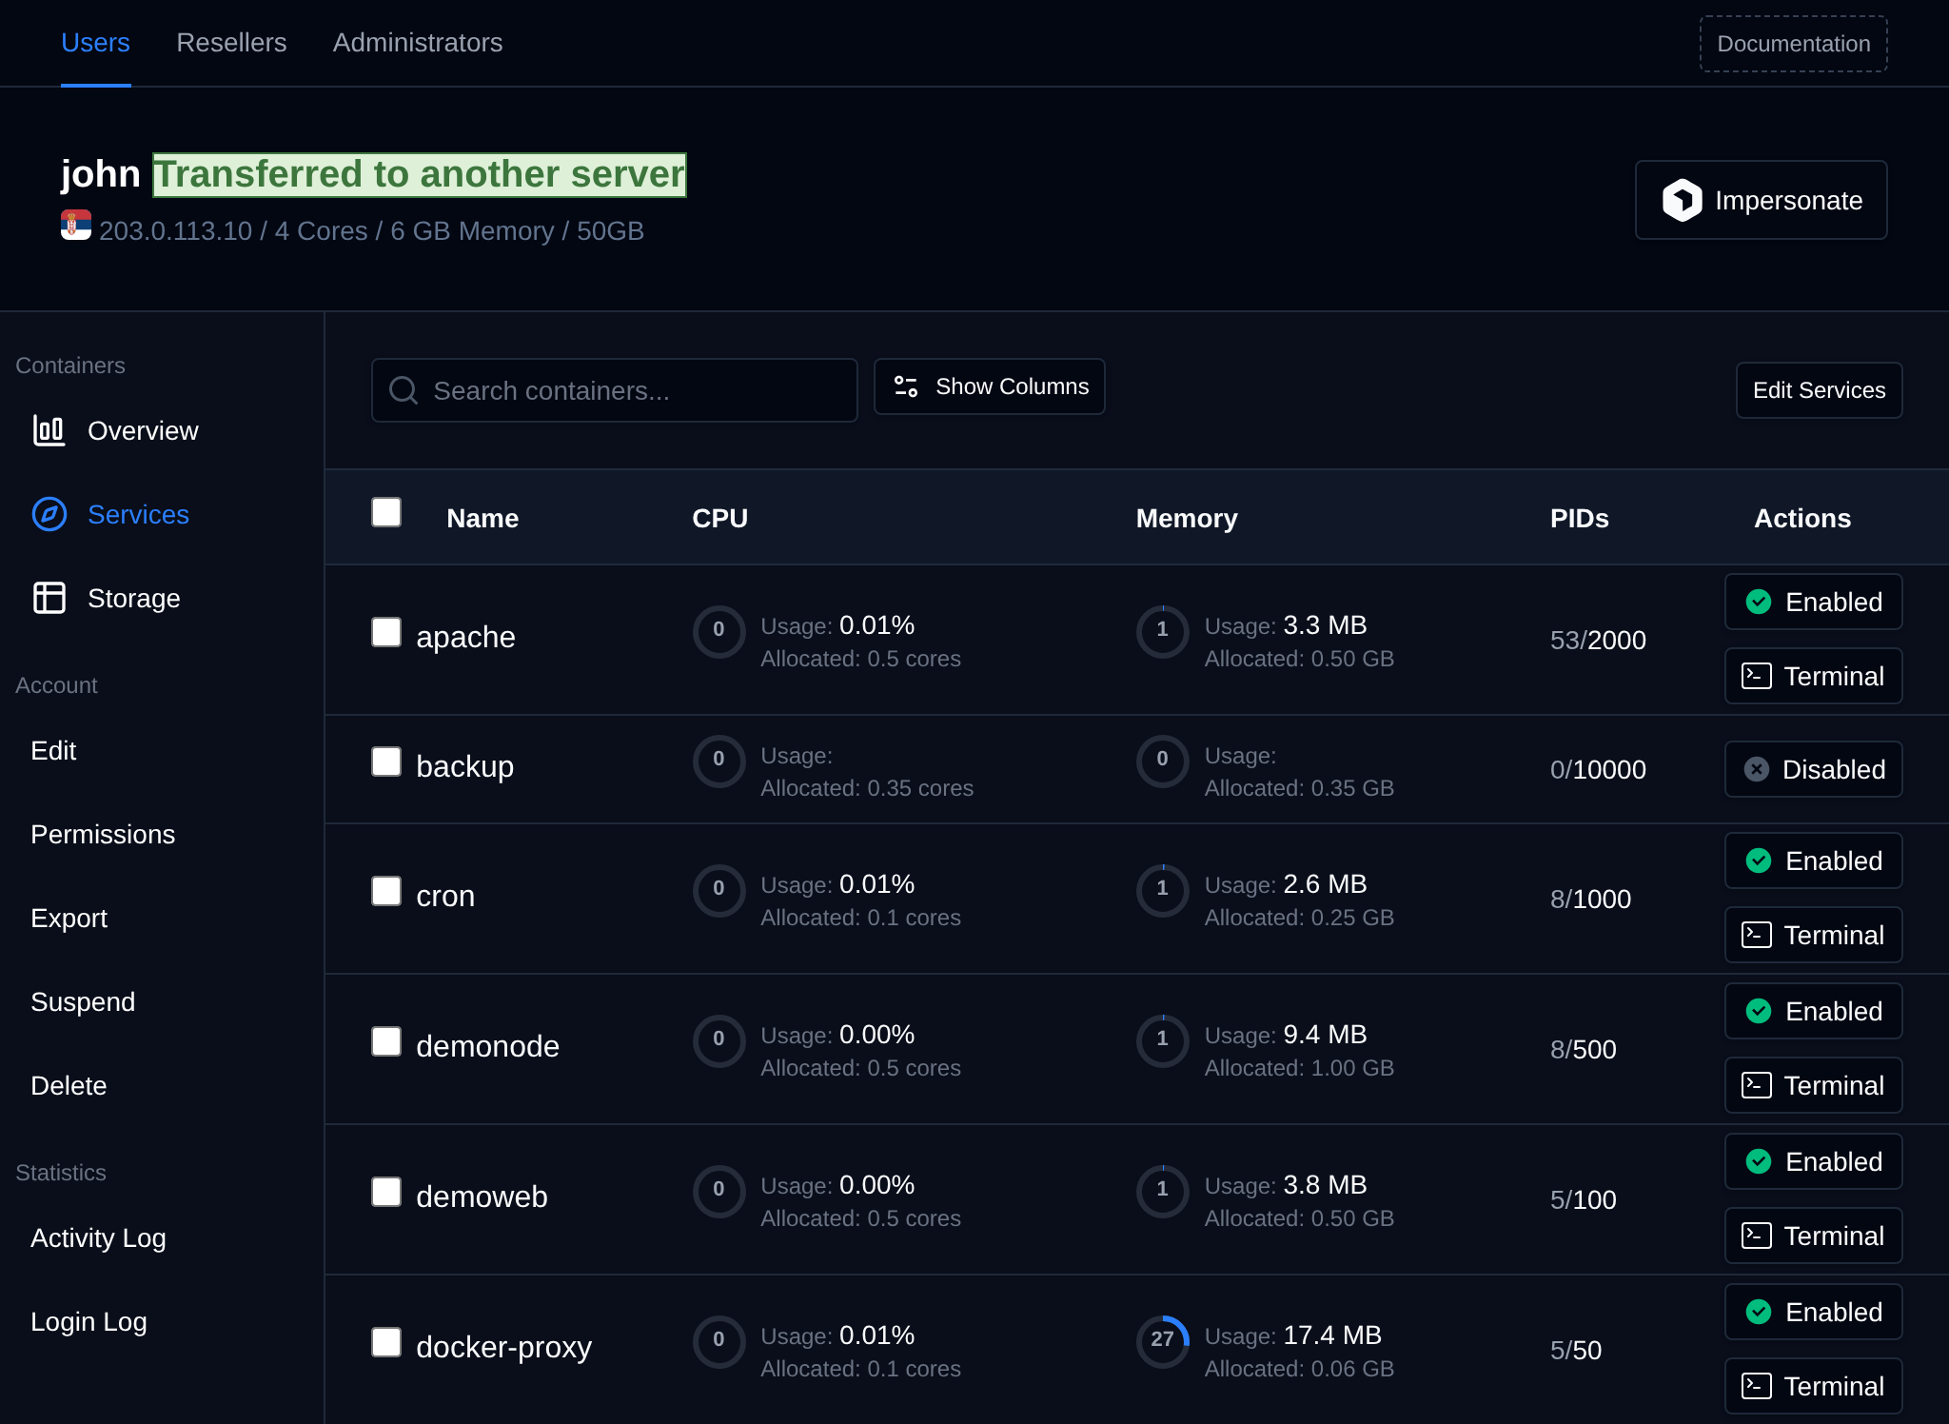Click the Services compass icon
The width and height of the screenshot is (1949, 1424).
click(x=49, y=515)
